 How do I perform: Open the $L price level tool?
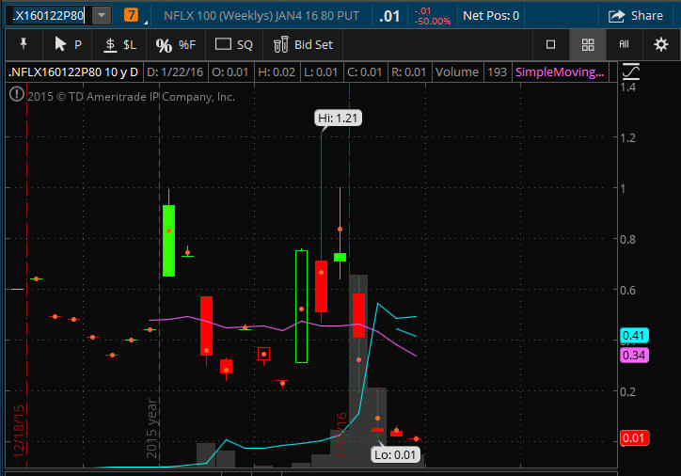pos(119,44)
